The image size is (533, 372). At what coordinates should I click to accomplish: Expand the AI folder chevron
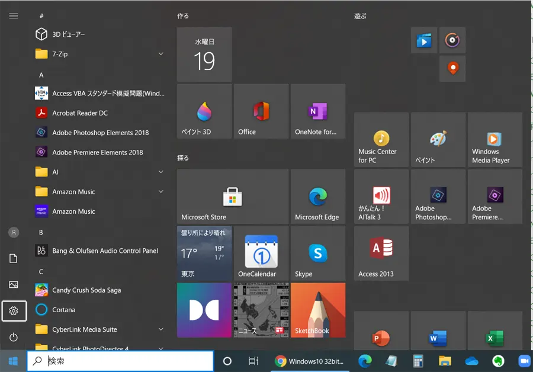[x=160, y=172]
